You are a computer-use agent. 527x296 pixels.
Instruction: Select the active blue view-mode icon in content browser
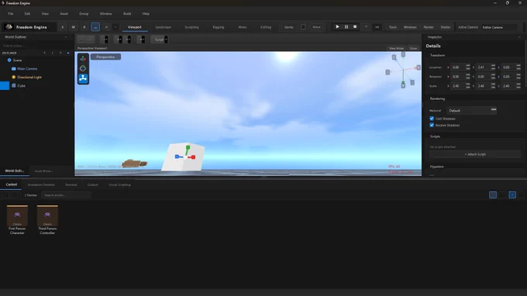[512, 194]
